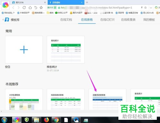
Task: Click the star icon at address bar's right end
Action: click(x=145, y=7)
